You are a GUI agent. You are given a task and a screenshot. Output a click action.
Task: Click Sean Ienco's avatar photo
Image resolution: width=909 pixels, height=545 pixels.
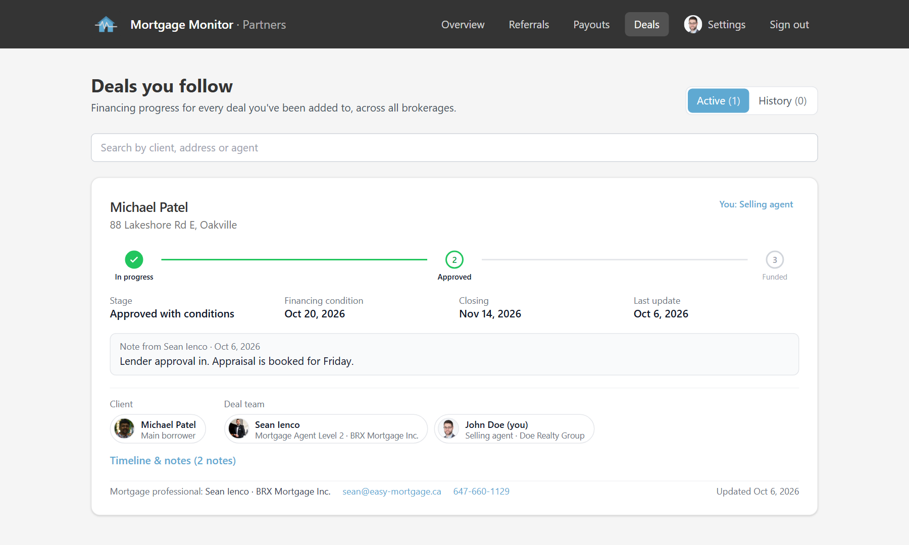(x=238, y=429)
